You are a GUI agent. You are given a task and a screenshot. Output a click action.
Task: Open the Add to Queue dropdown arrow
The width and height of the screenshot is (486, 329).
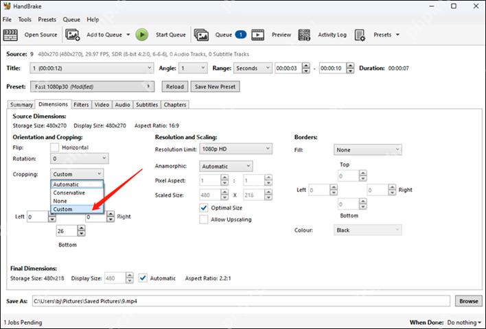click(x=128, y=35)
